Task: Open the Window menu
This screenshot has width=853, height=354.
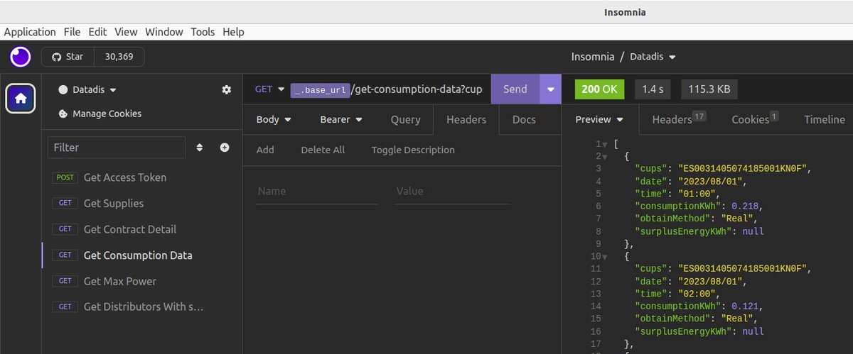Action: tap(164, 32)
